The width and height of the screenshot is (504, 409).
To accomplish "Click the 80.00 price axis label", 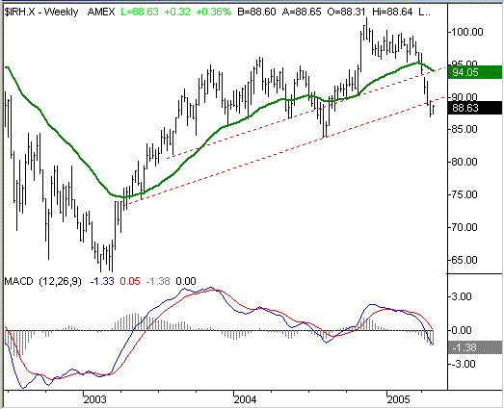I will [464, 162].
